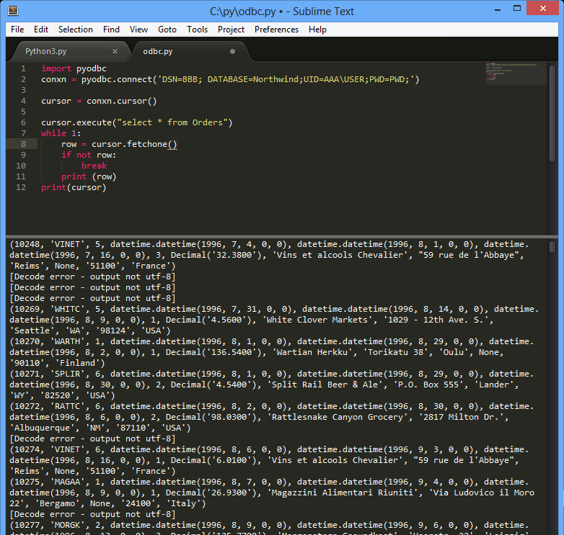Click 'conxn.cursor()' on line 4
Screen dimensions: 564x535
pyautogui.click(x=122, y=101)
